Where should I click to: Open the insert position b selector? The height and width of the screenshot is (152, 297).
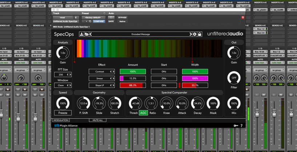pyautogui.click(x=77, y=17)
